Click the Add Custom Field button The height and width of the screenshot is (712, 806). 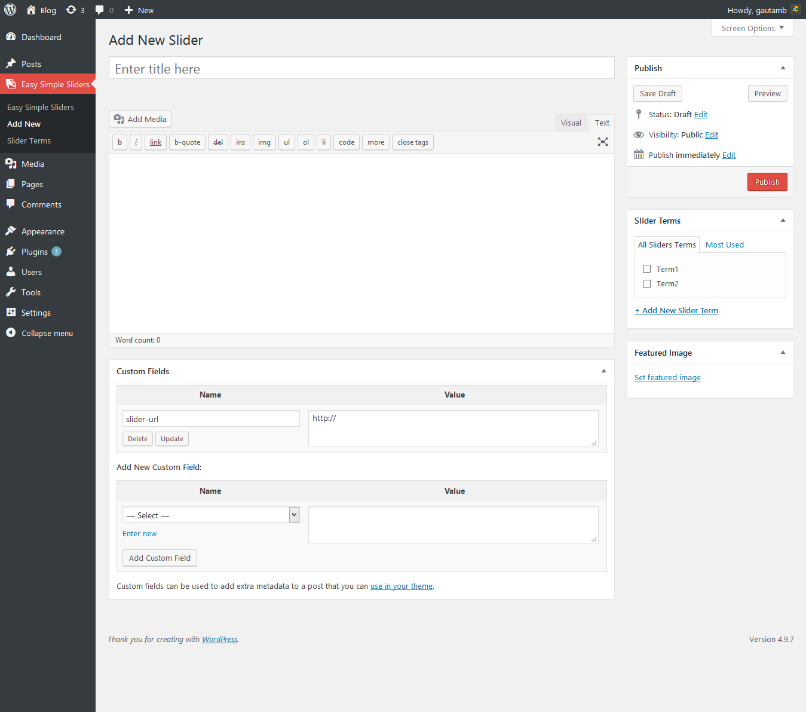point(160,558)
